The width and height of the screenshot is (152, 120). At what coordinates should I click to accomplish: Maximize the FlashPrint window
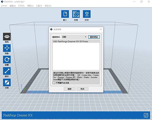click(x=142, y=2)
